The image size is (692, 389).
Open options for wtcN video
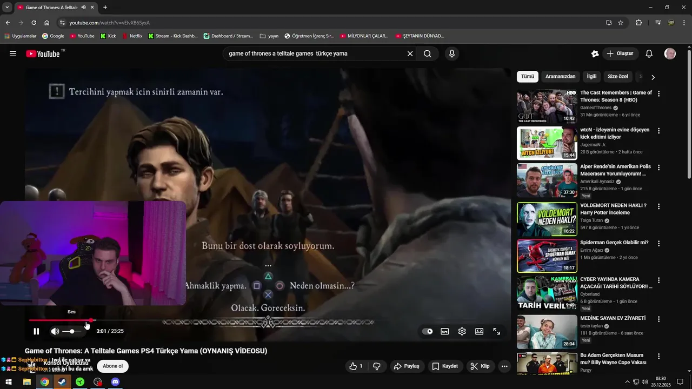tap(658, 131)
